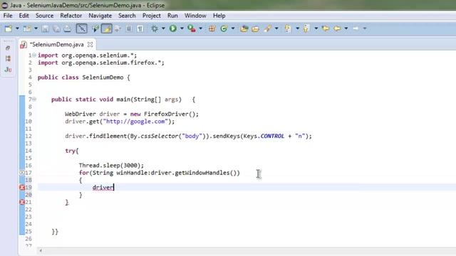Click the Run Last Tool icon with red toolbox
This screenshot has width=456, height=256.
click(192, 28)
